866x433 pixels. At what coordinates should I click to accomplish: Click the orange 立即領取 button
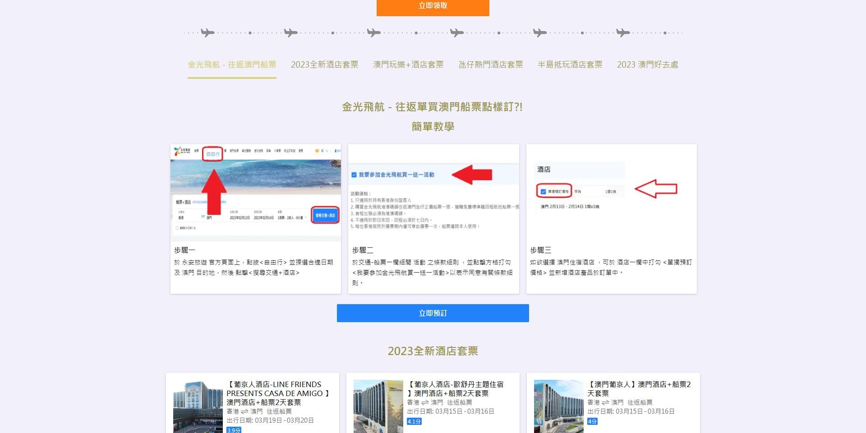433,6
